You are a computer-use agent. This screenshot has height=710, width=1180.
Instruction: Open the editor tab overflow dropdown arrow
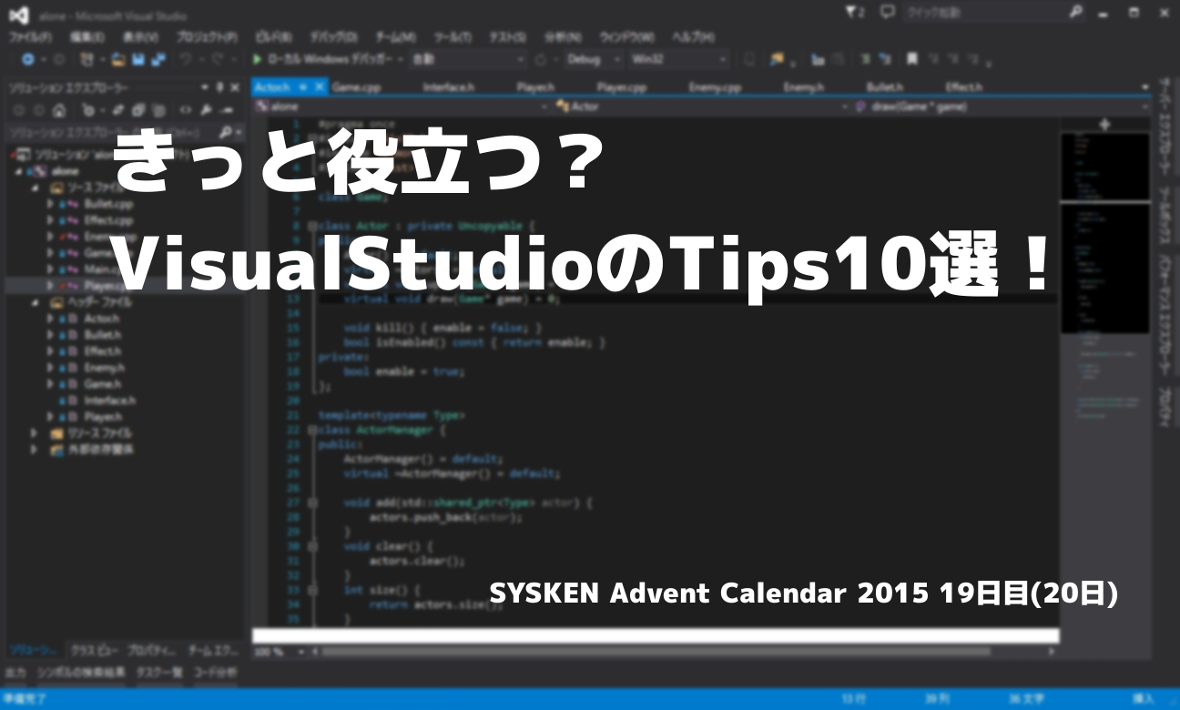(1145, 87)
